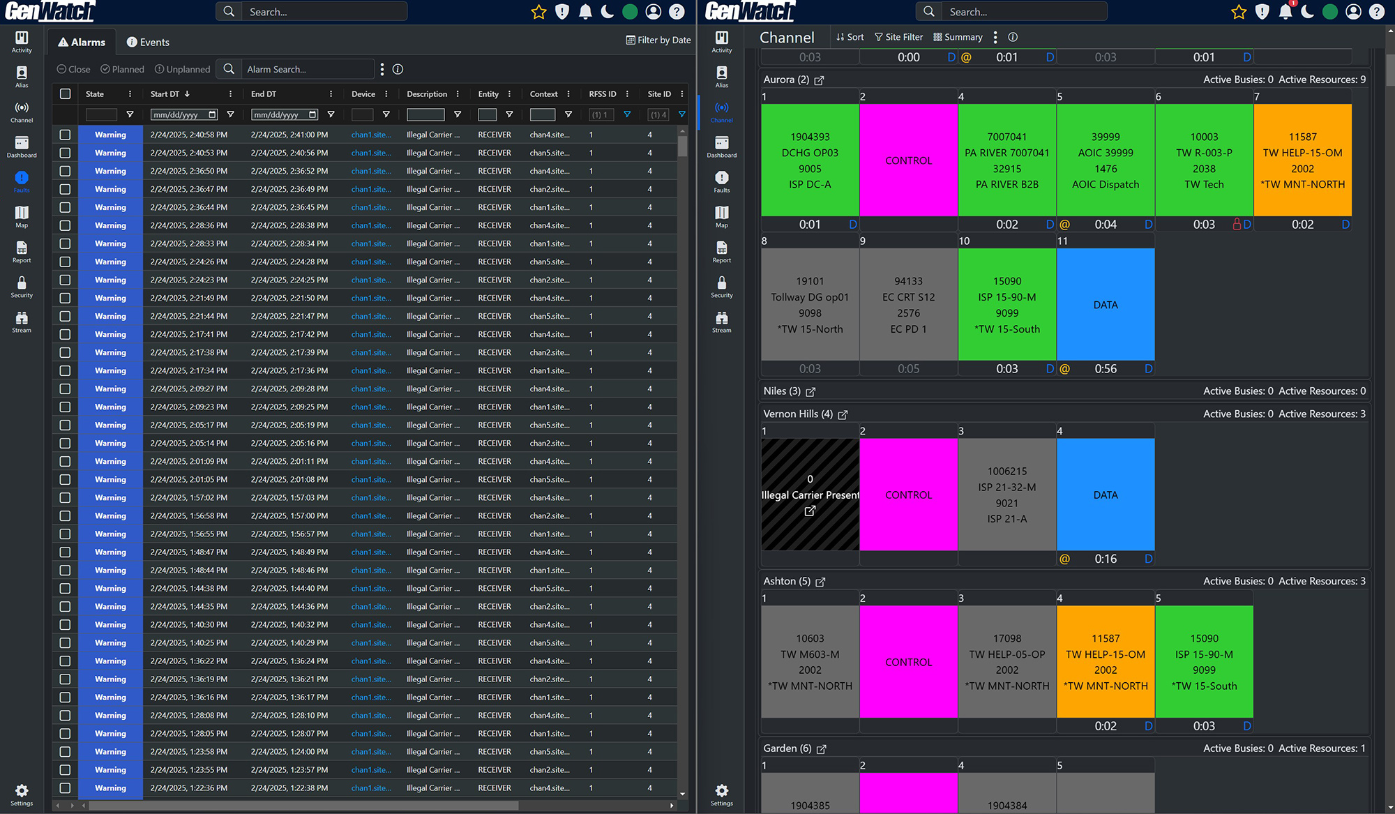Open the Security page in left sidebar
Screen dimensions: 1395x814
tap(22, 287)
